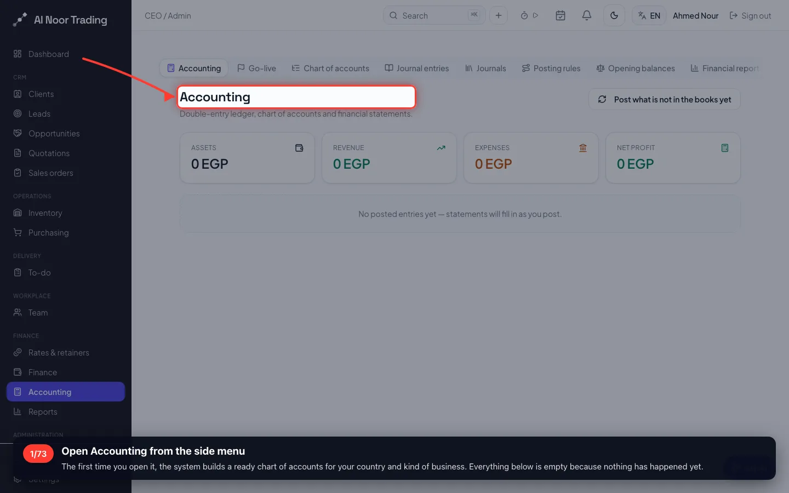The width and height of the screenshot is (789, 493).
Task: Open the Clients page
Action: pos(66,94)
